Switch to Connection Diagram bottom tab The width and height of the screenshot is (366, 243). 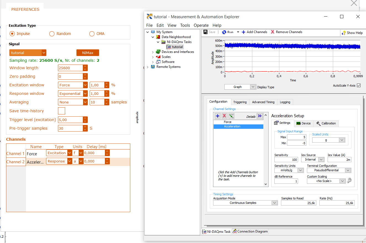250,231
